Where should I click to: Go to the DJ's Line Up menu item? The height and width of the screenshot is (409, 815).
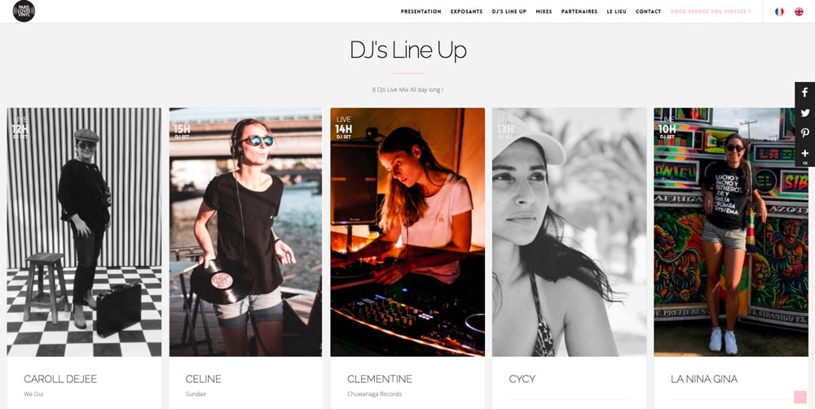(x=509, y=11)
